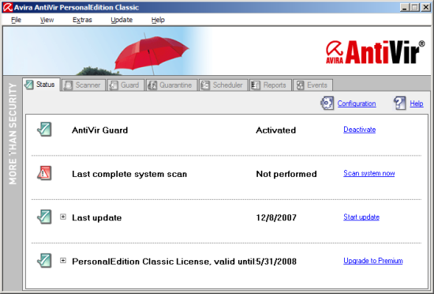Click the Start update link
The image size is (434, 294).
(x=361, y=217)
